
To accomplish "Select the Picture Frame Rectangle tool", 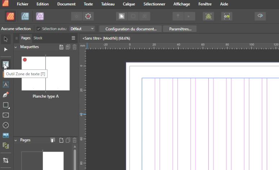I will [x=5, y=115].
